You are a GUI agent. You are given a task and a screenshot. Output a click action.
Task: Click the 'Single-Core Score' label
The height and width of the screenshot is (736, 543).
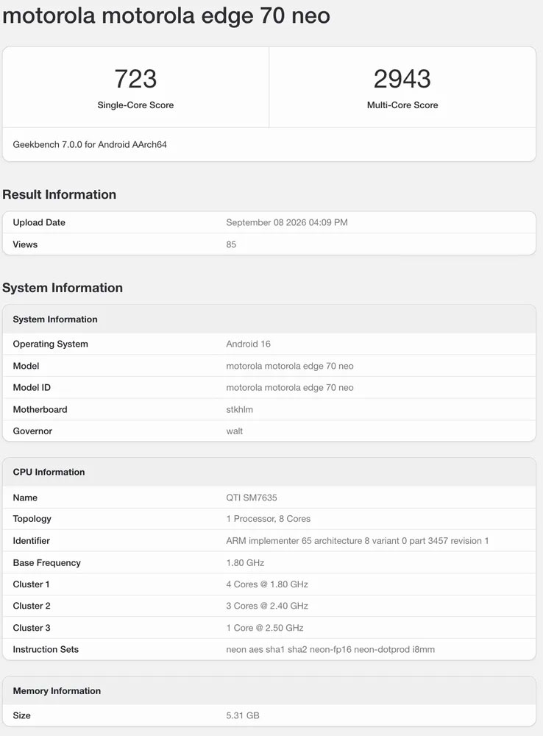click(135, 105)
